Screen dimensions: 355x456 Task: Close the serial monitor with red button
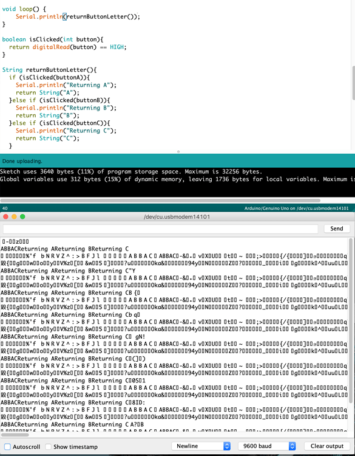point(6,217)
